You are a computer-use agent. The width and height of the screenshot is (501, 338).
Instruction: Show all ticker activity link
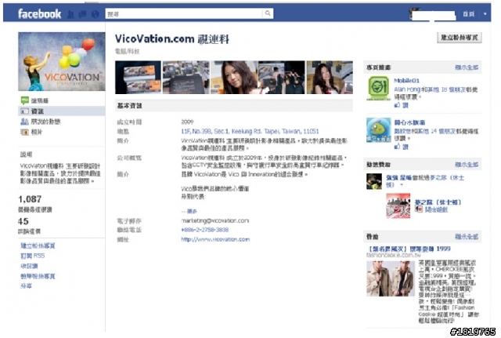[467, 165]
